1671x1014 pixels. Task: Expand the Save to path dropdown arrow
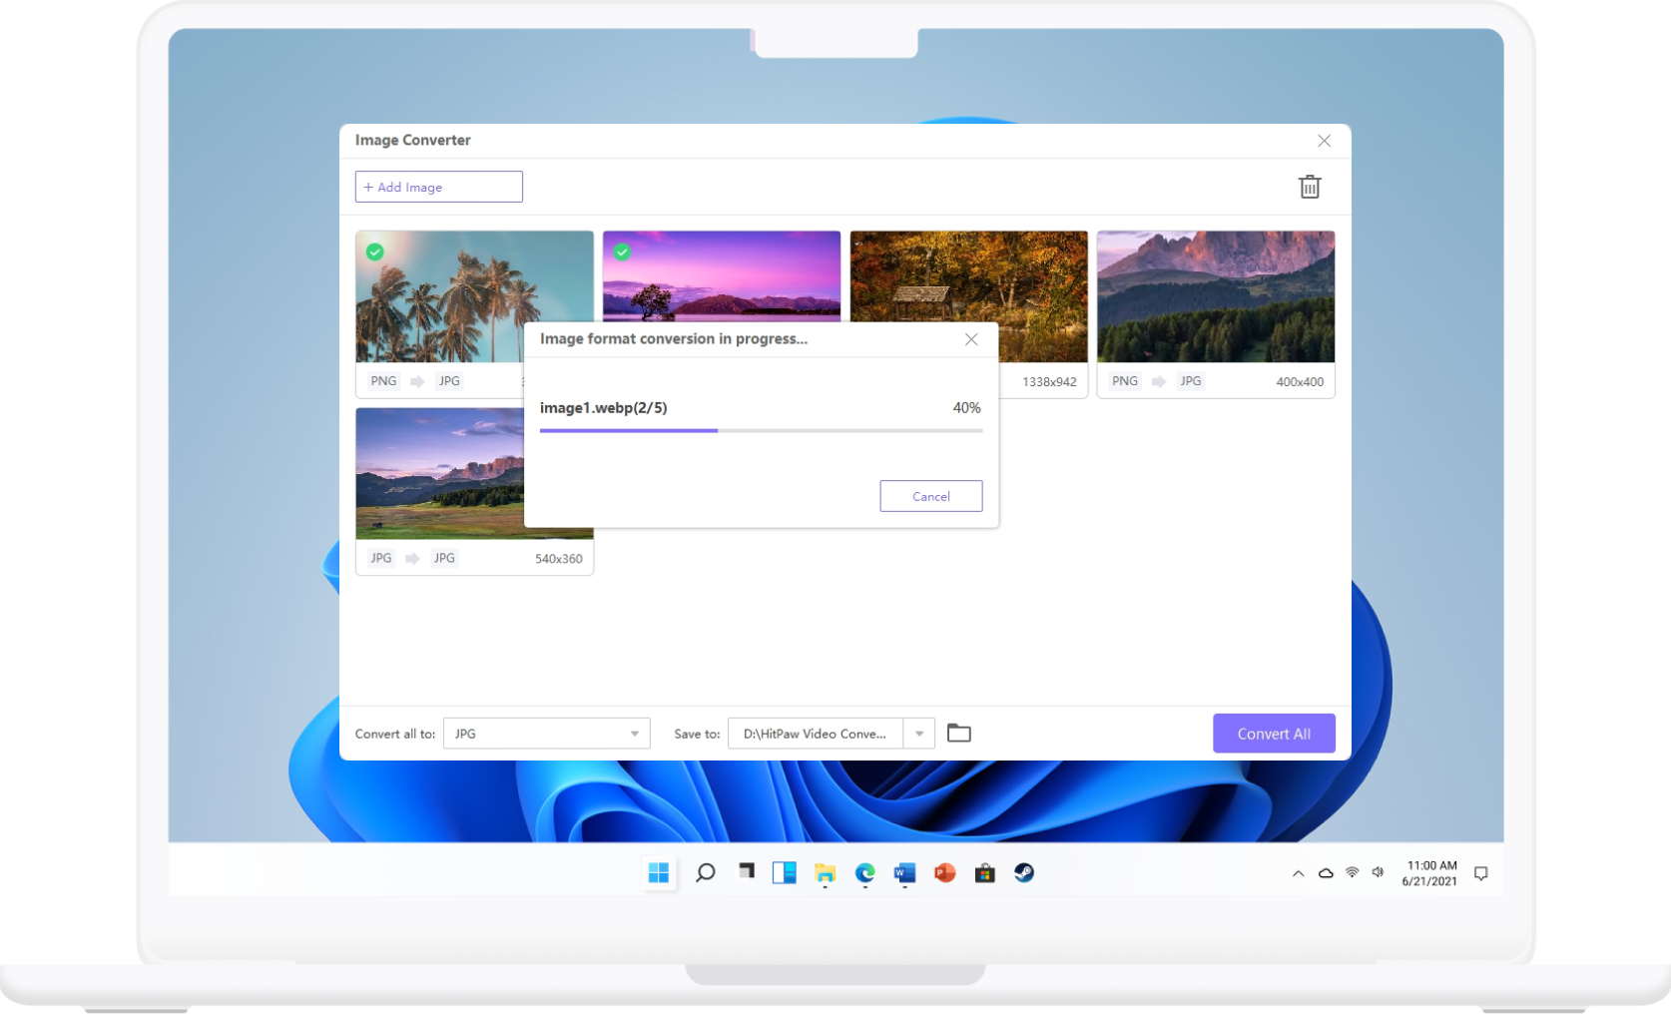(x=919, y=734)
